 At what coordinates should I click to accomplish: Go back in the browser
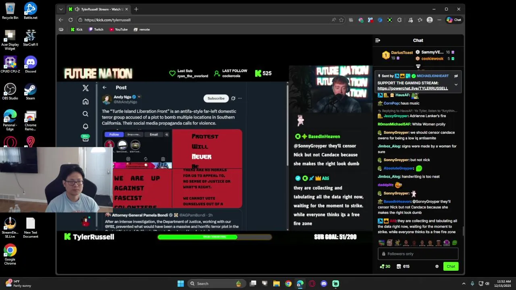tap(61, 20)
